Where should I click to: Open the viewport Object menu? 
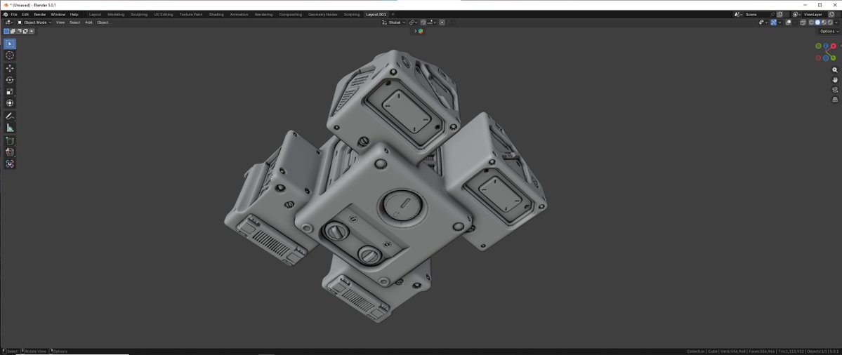[x=103, y=22]
